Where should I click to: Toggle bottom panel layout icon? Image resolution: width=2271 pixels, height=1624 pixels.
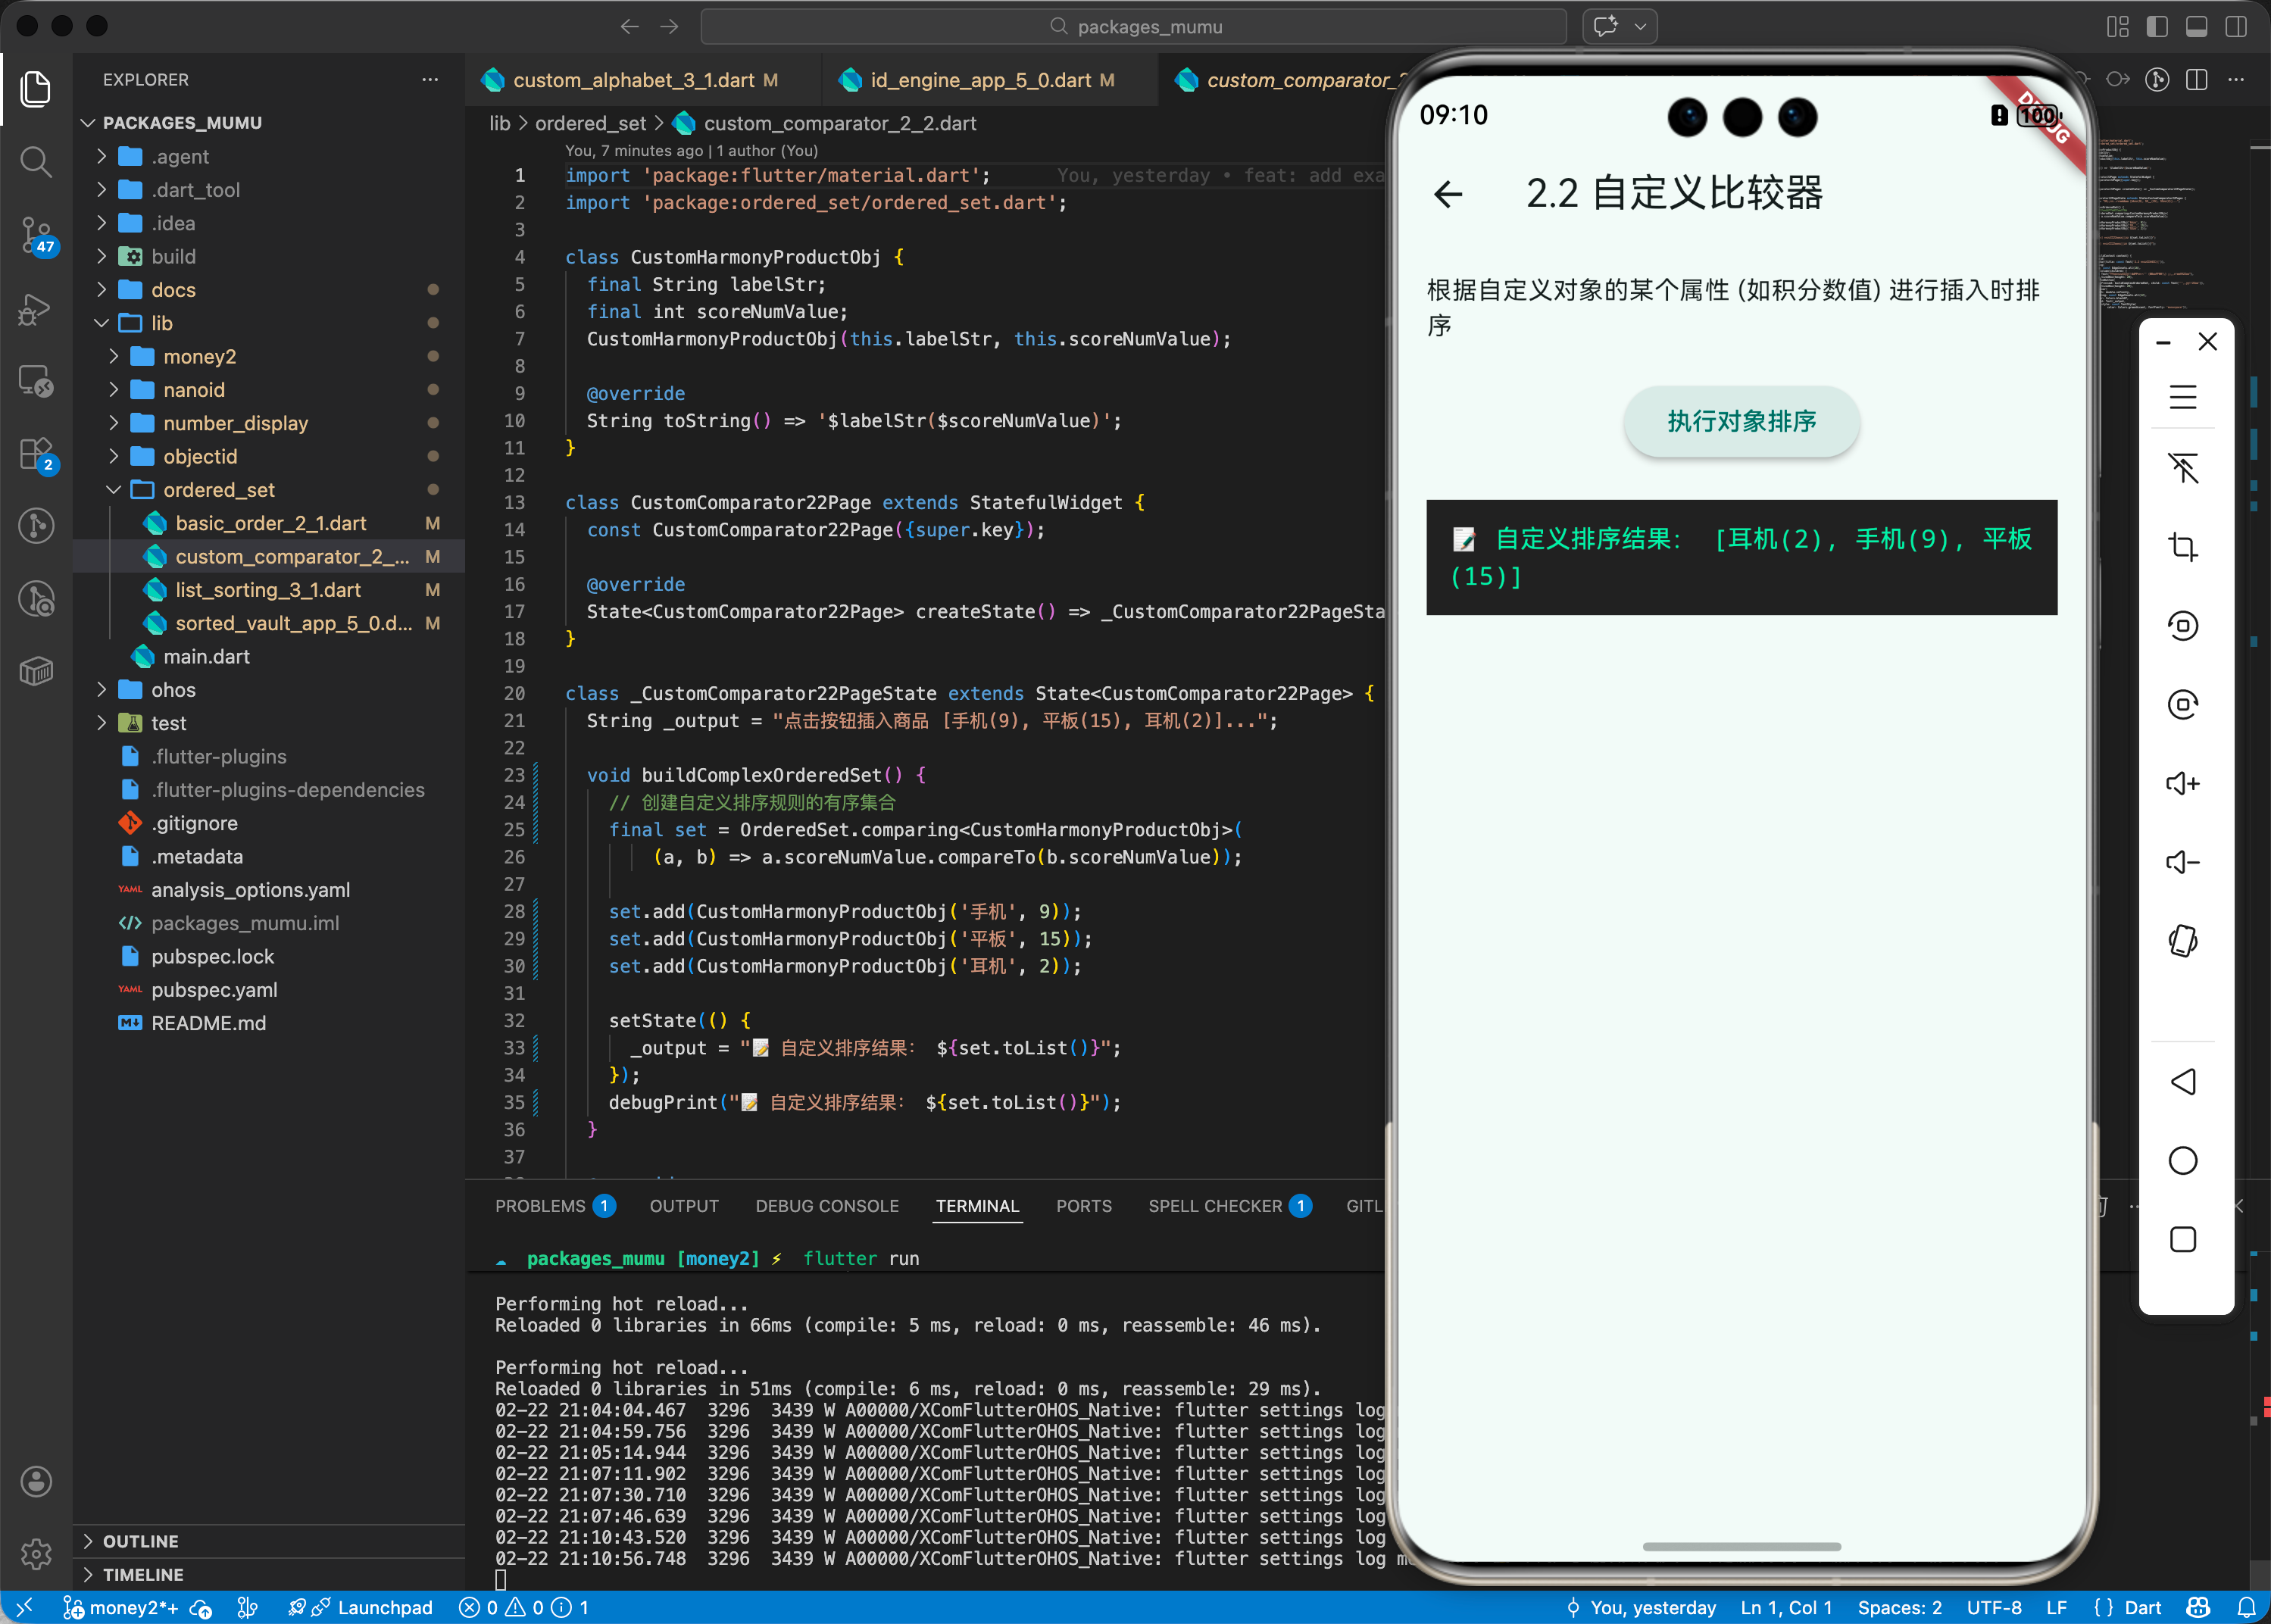tap(2196, 27)
